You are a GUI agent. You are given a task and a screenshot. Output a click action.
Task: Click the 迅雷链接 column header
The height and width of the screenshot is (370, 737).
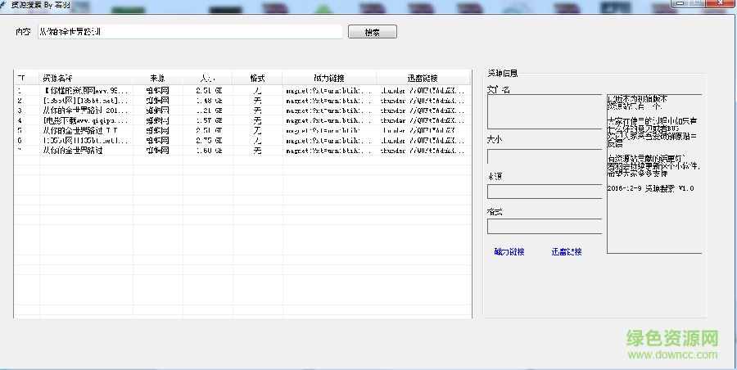tap(423, 78)
